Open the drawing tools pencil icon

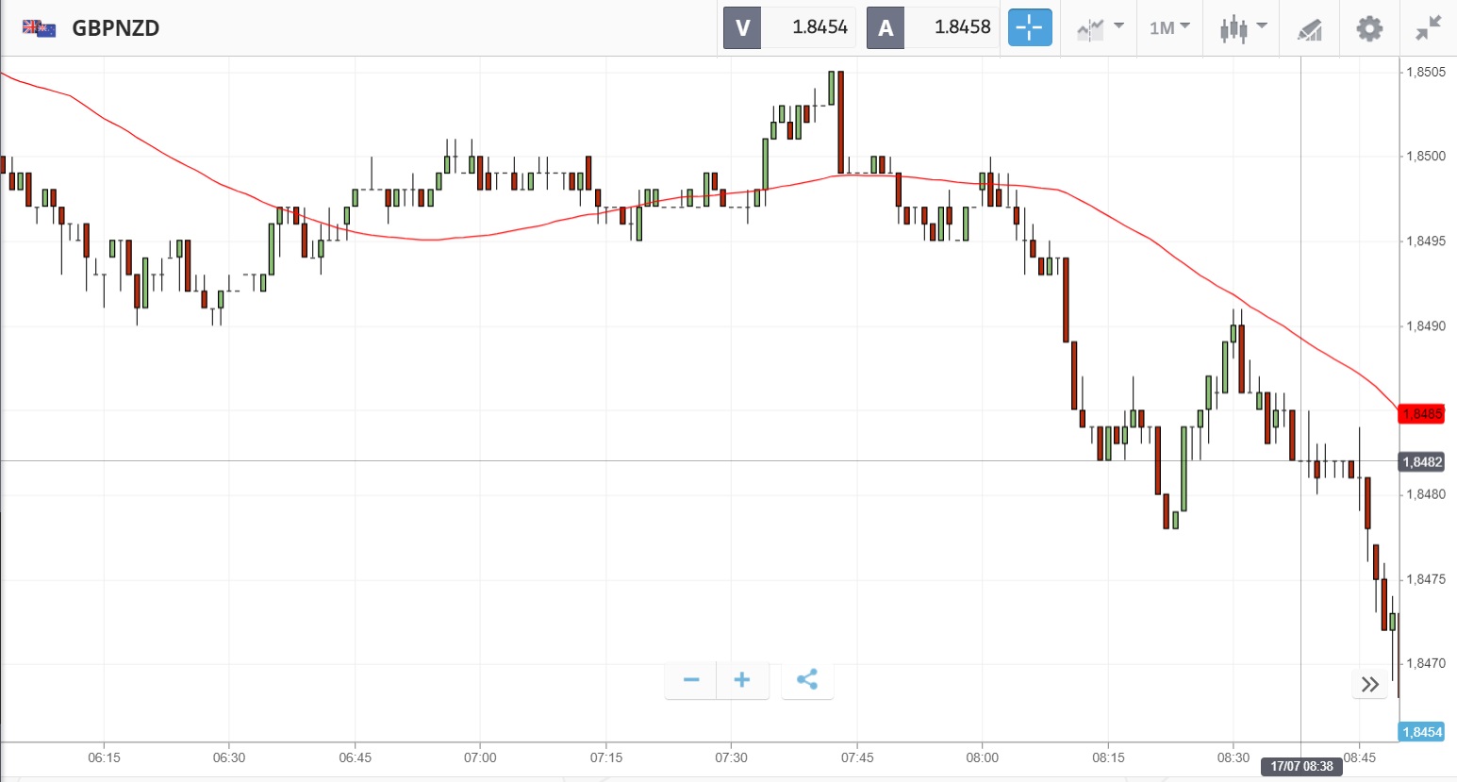point(1309,29)
